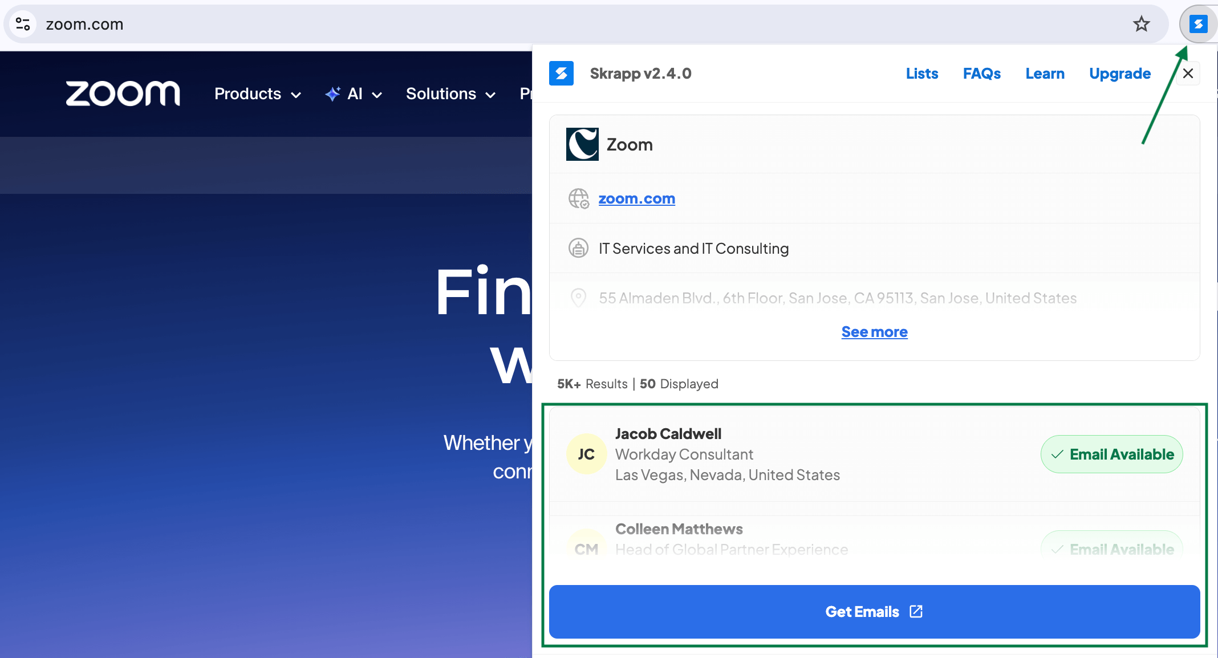Click the globe website icon
Viewport: 1218px width, 658px height.
(x=578, y=198)
